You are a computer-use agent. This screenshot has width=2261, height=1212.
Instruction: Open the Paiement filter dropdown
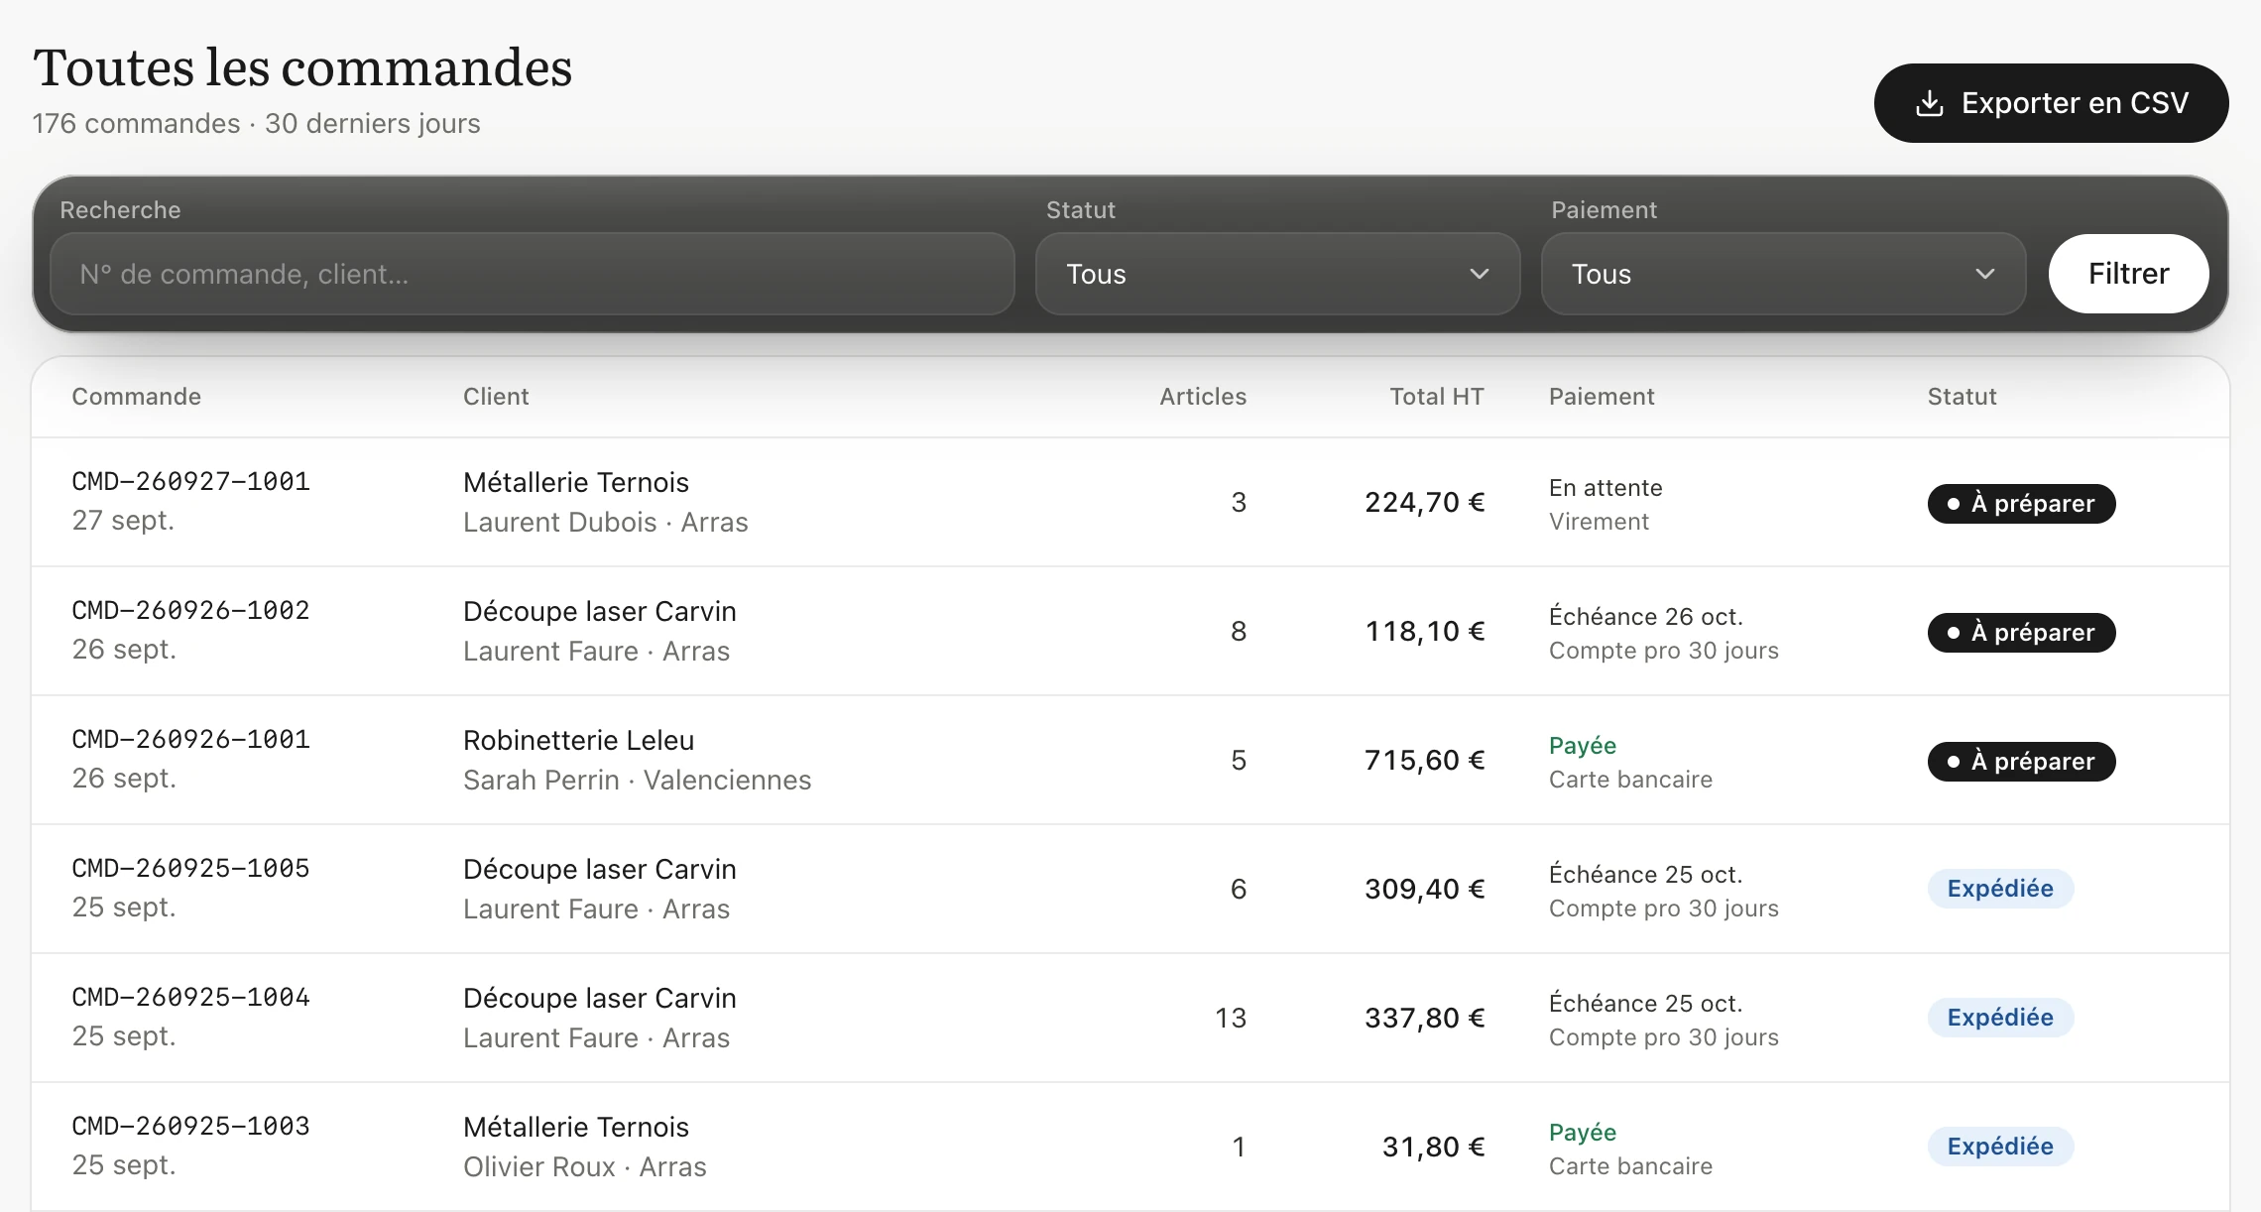coord(1783,274)
